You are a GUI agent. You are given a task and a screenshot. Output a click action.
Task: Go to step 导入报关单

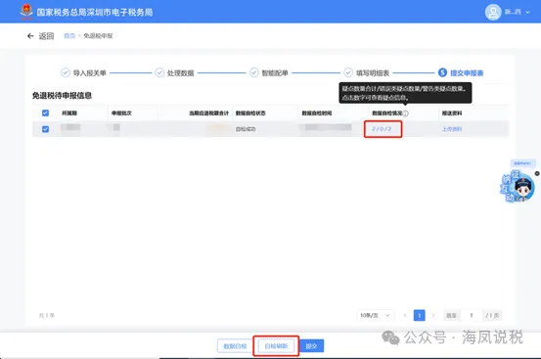click(x=89, y=73)
